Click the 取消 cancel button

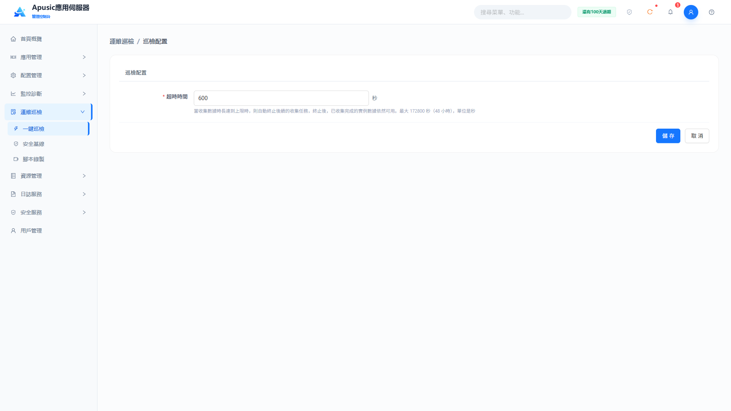[697, 136]
